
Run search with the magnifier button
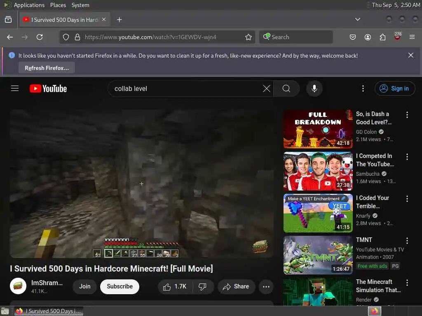286,88
